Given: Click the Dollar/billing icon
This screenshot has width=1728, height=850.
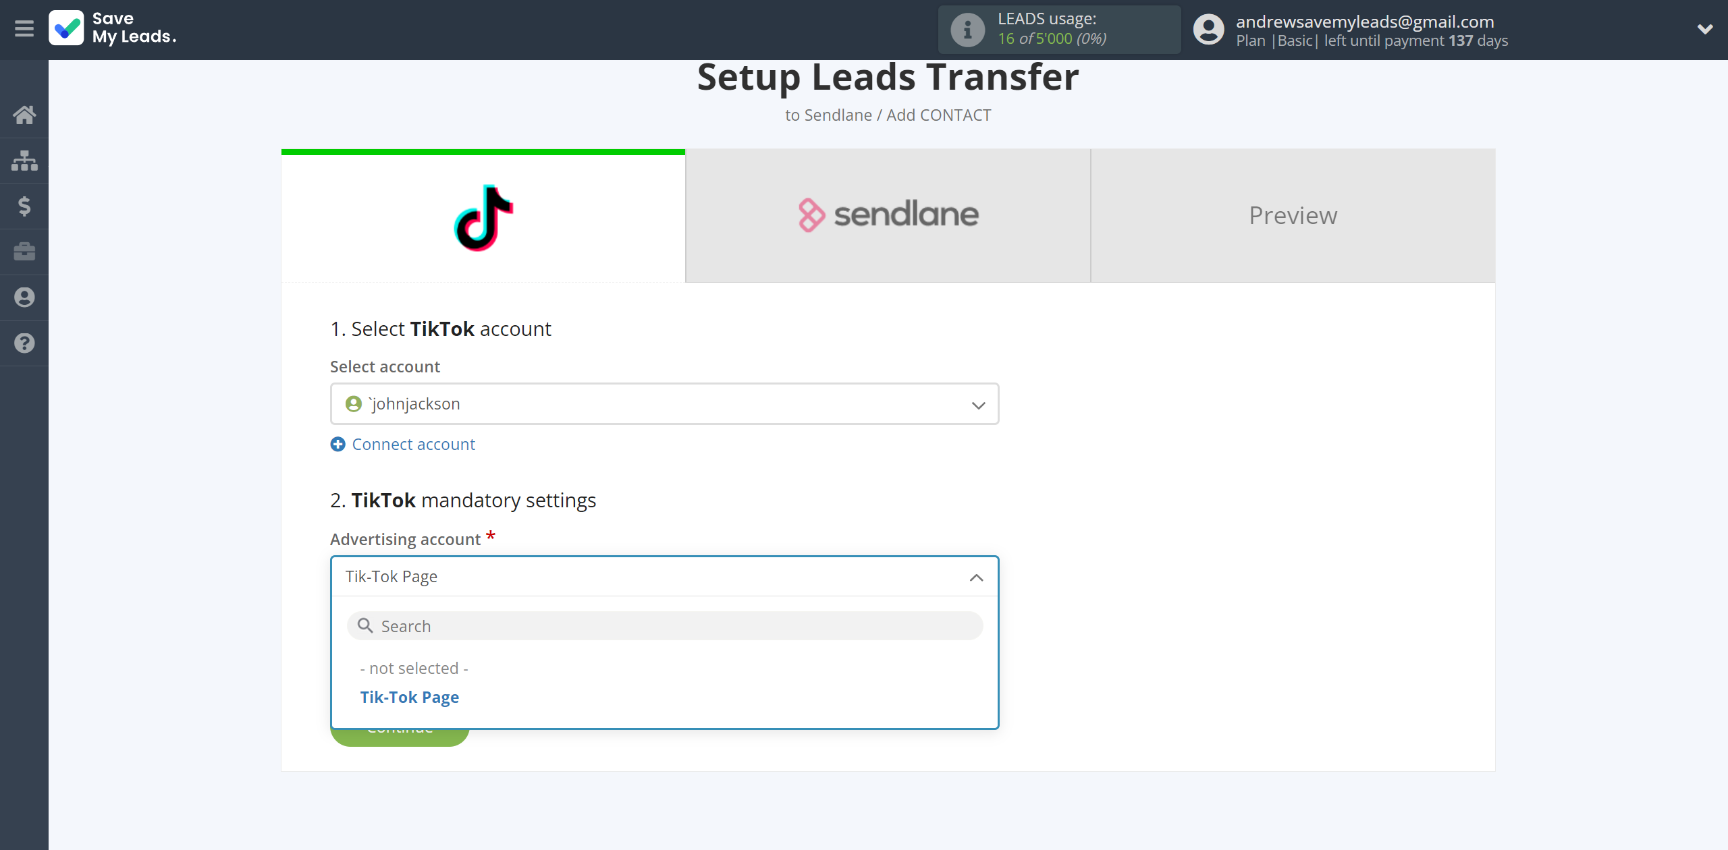Looking at the screenshot, I should [24, 206].
